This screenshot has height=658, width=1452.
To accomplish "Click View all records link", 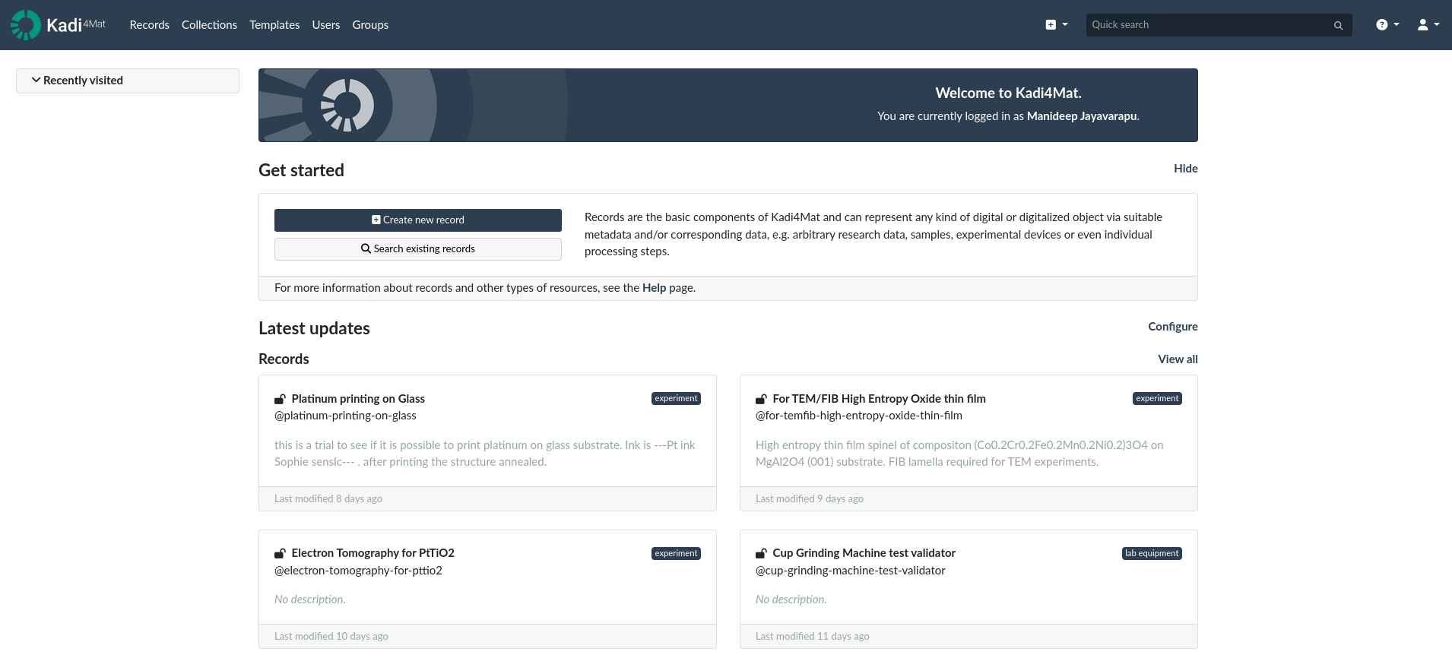I will pyautogui.click(x=1178, y=359).
